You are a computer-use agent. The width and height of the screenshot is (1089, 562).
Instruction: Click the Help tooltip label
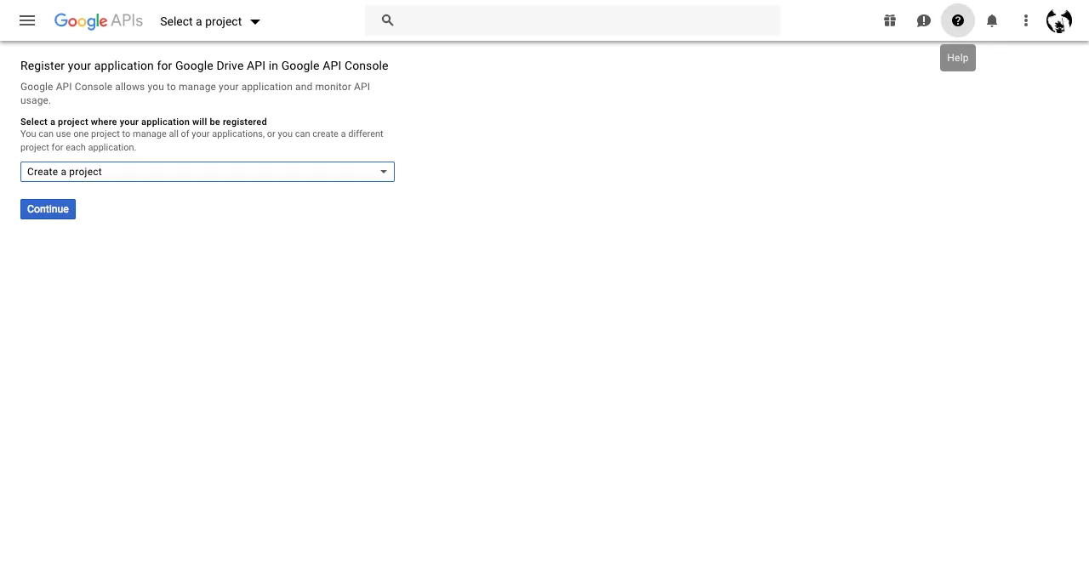click(958, 58)
